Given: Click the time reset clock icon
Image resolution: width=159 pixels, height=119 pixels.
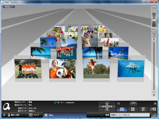Looking at the screenshot, I should click(x=154, y=36).
